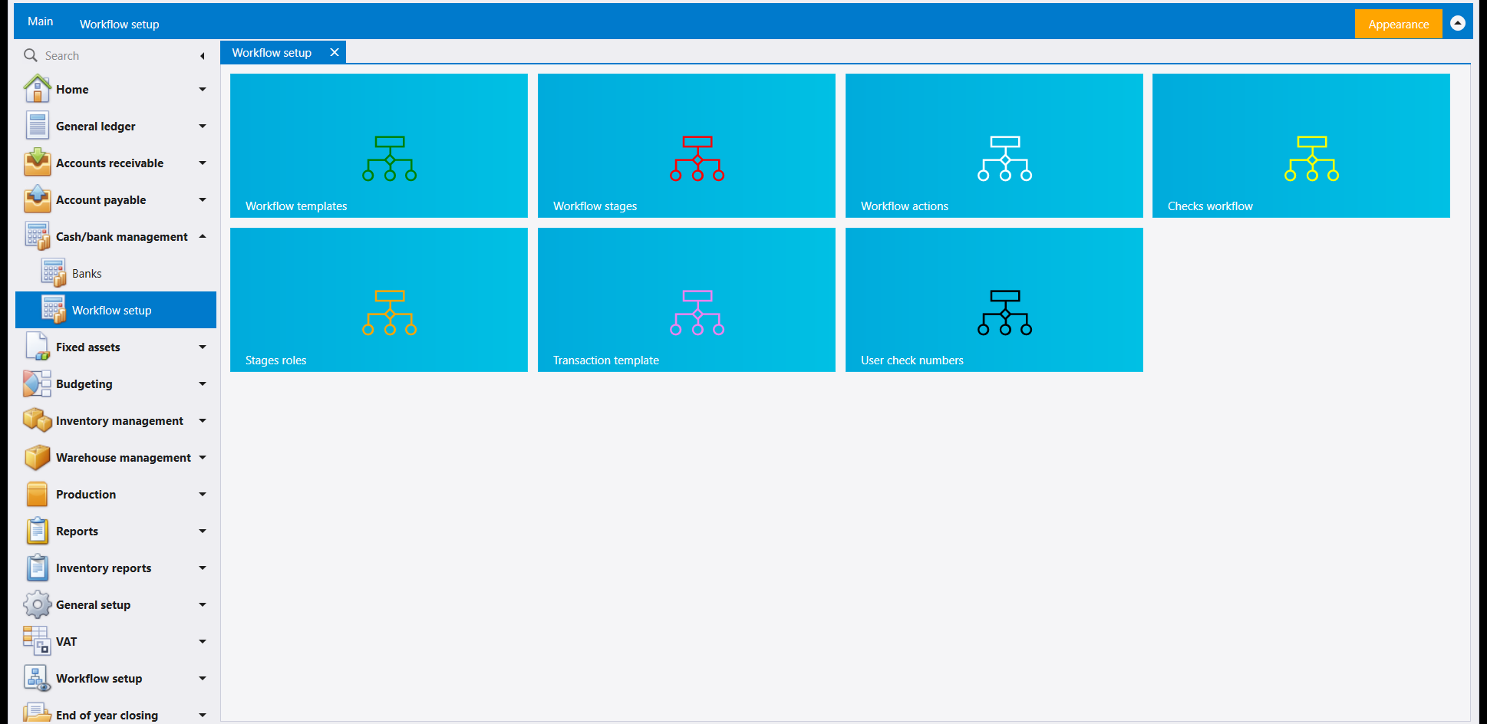Select the Workflow setup top bar item
This screenshot has height=724, width=1487.
point(120,25)
